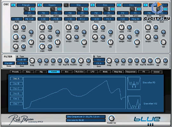Open Filter A type 12dB BP dropdown
This screenshot has width=172, height=127.
[x=22, y=60]
